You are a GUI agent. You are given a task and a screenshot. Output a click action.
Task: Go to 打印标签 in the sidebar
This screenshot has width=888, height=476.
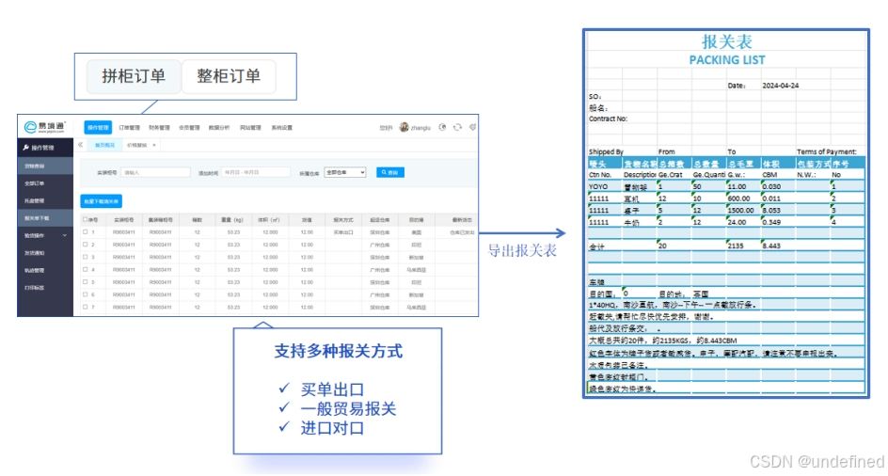point(45,288)
